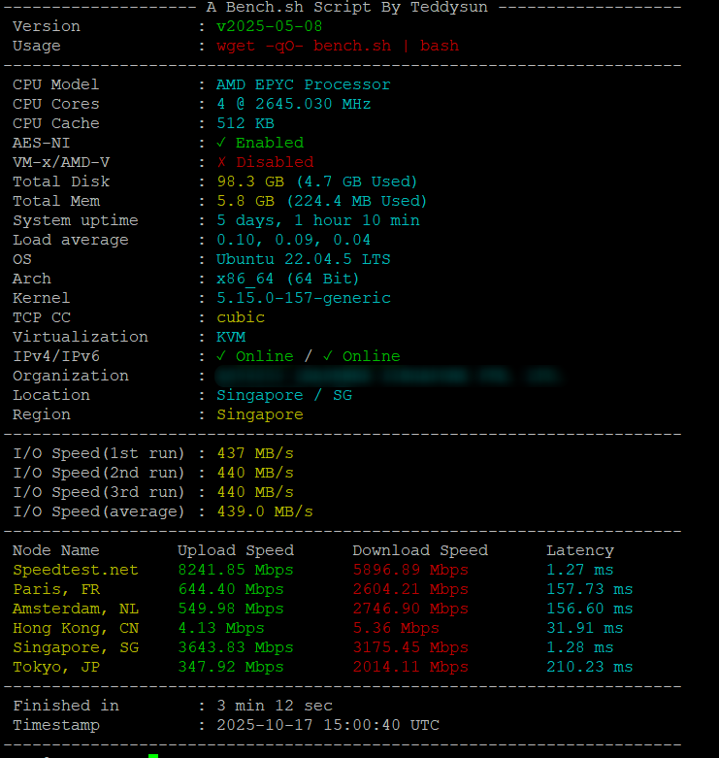Image resolution: width=719 pixels, height=758 pixels.
Task: Click the kernel version 5.15.0-157-generic
Action: coord(303,298)
